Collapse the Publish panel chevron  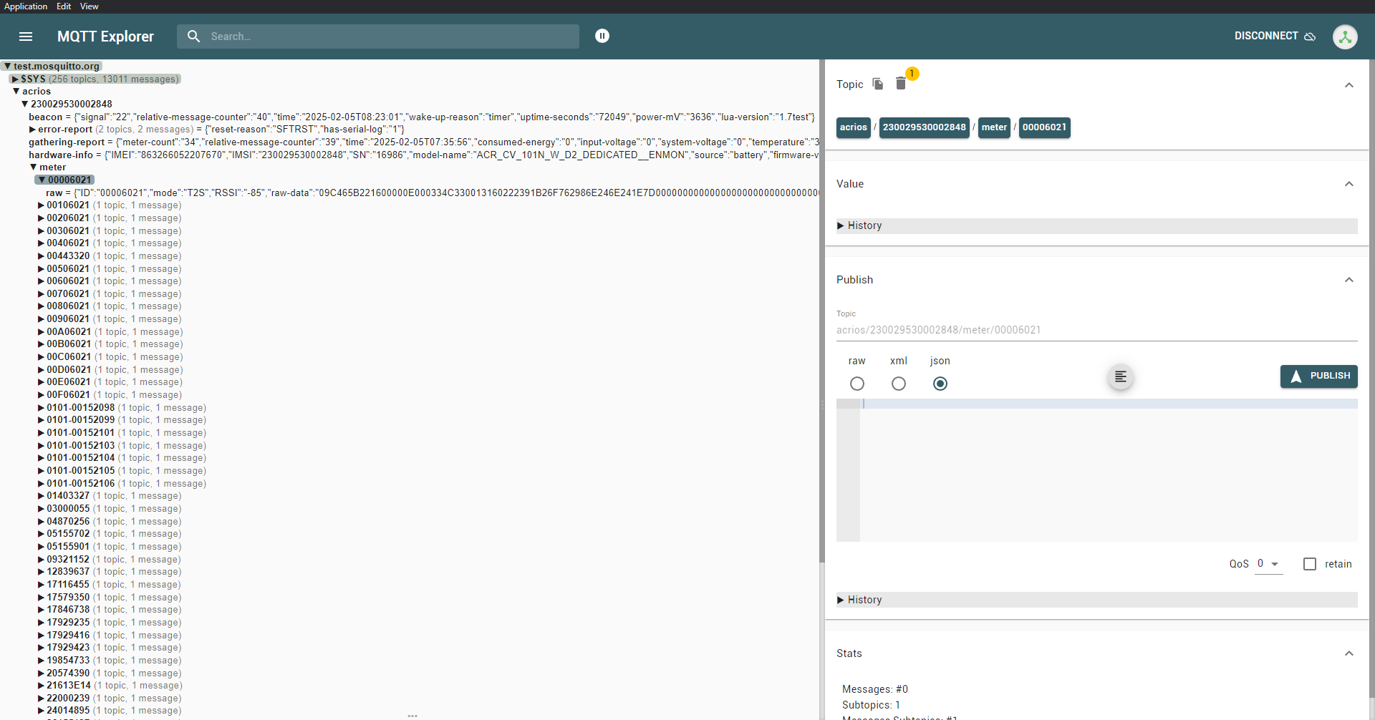click(1349, 280)
